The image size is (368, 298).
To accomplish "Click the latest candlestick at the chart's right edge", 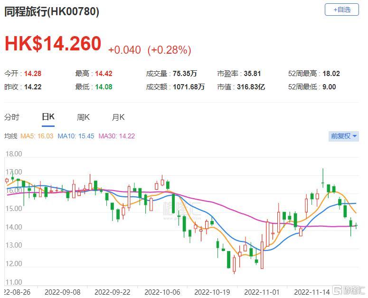I will click(x=356, y=226).
